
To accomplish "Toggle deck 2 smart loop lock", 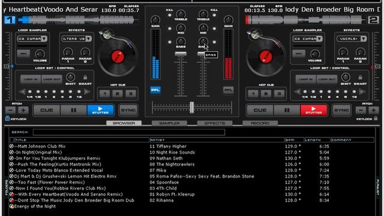I will 360,77.
